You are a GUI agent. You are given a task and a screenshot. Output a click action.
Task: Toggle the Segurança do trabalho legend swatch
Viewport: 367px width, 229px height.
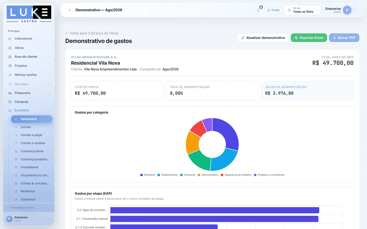pyautogui.click(x=222, y=175)
